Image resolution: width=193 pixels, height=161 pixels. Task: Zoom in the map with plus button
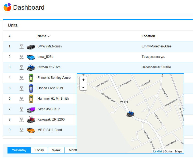point(83,80)
